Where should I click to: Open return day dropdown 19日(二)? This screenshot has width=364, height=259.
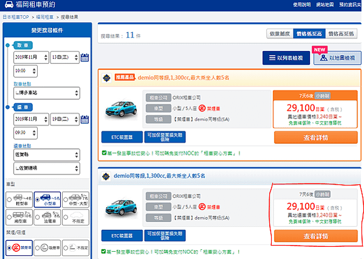point(65,119)
